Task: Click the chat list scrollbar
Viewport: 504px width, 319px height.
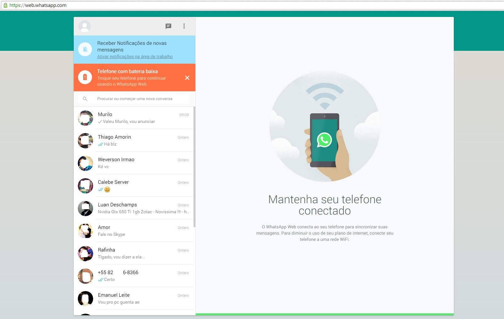Action: [194, 167]
